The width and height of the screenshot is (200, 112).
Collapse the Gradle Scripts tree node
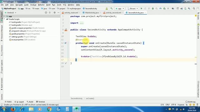[4, 19]
